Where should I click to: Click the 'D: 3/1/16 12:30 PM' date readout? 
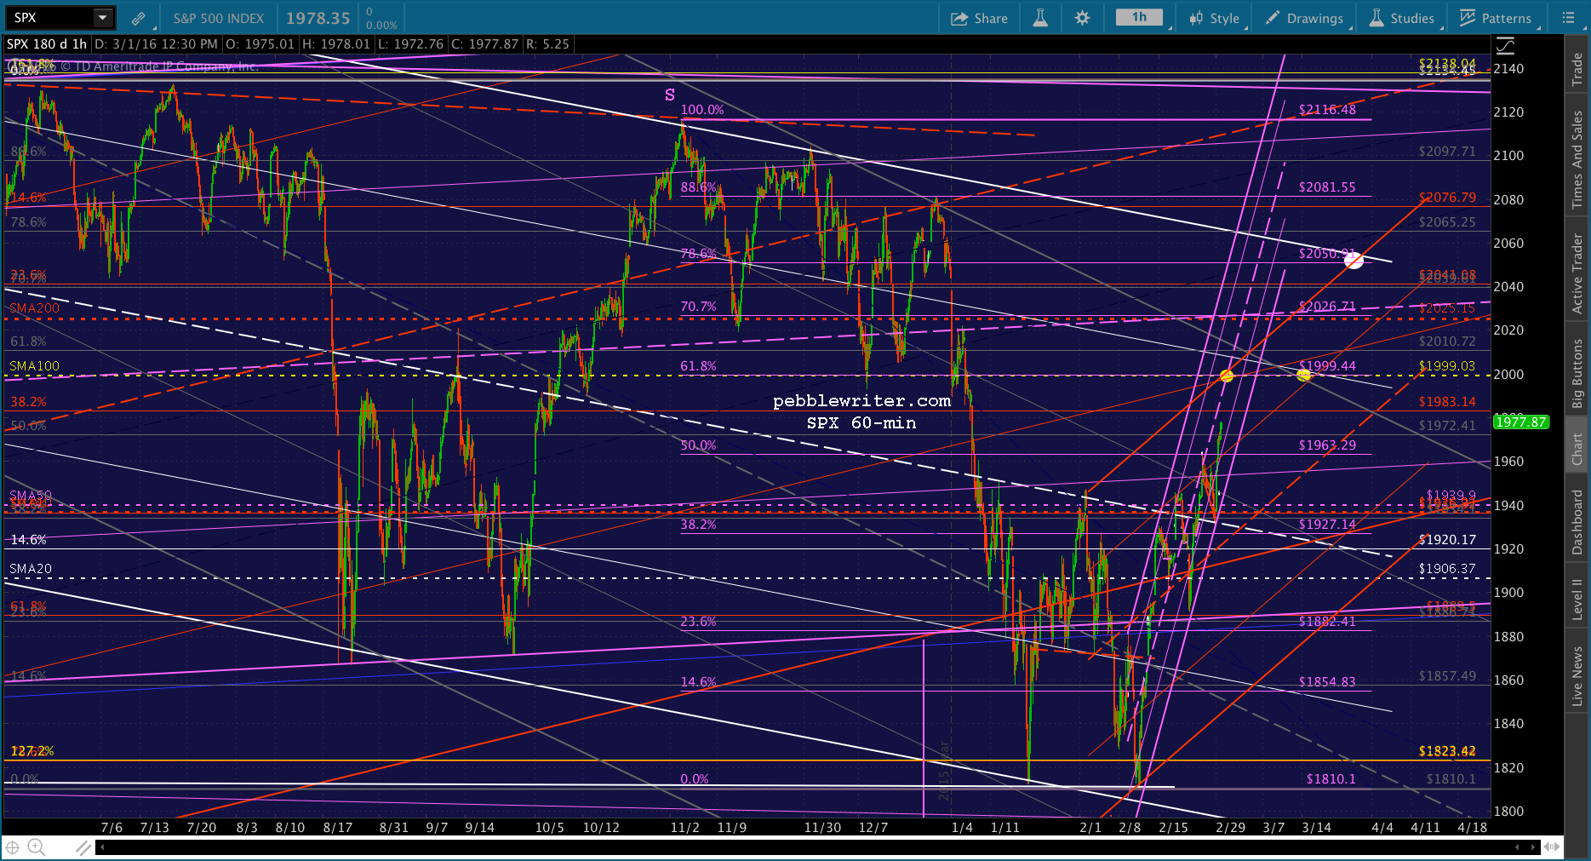pos(156,44)
